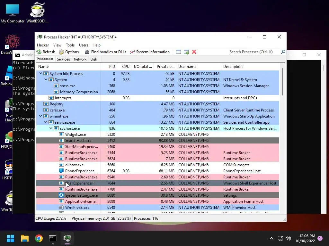Image resolution: width=329 pixels, height=246 pixels.
Task: Select the csrss.exe process row
Action: coord(157,110)
